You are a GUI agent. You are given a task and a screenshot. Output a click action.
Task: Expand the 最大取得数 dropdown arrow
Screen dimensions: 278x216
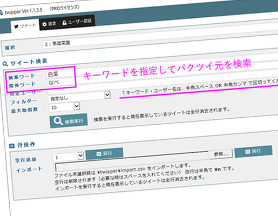77,106
